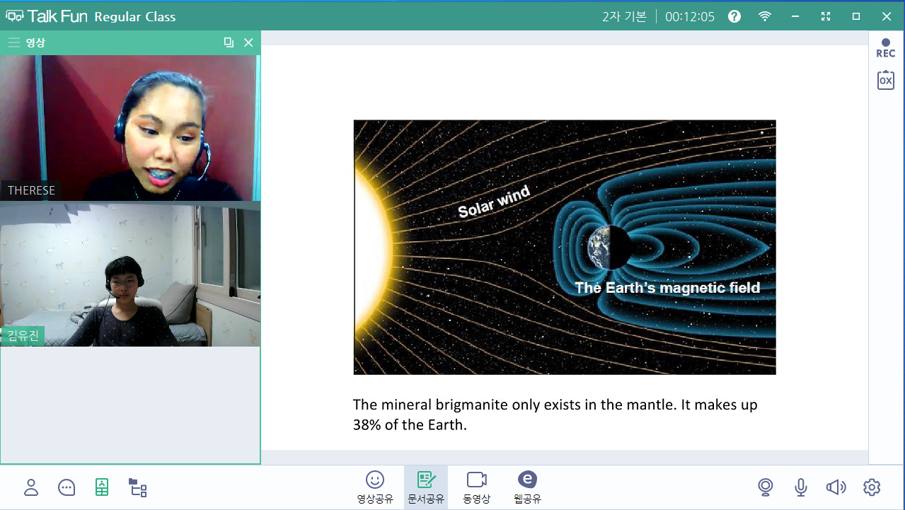Open the folder tree icon
This screenshot has width=905, height=510.
tap(138, 487)
